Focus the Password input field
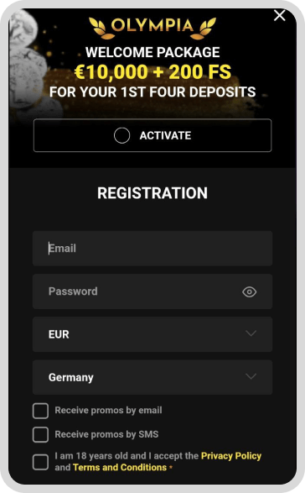This screenshot has height=493, width=305. point(152,291)
